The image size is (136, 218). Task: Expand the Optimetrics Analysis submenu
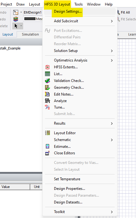pyautogui.click(x=80, y=60)
